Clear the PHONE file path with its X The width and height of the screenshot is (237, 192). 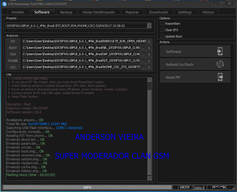[149, 61]
